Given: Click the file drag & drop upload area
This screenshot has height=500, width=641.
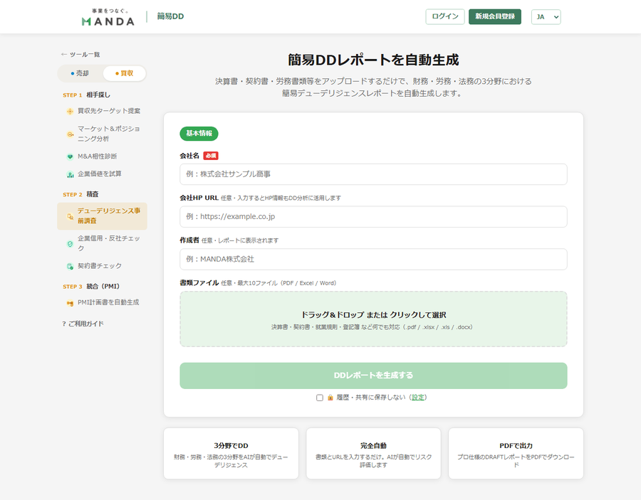Looking at the screenshot, I should (x=373, y=319).
